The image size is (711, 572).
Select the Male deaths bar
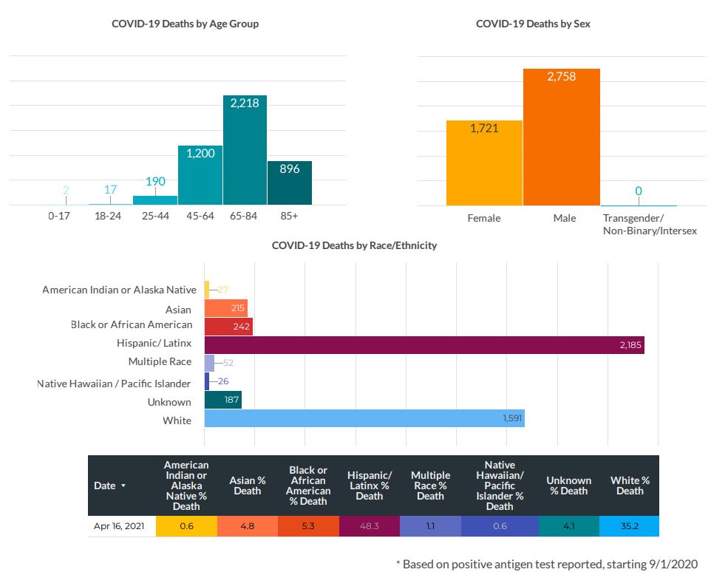(561, 137)
